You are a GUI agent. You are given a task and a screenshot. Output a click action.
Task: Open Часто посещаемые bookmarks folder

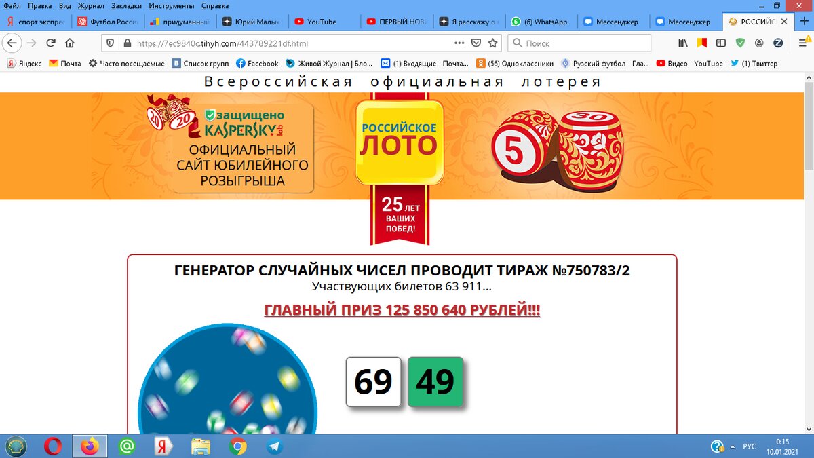(126, 64)
